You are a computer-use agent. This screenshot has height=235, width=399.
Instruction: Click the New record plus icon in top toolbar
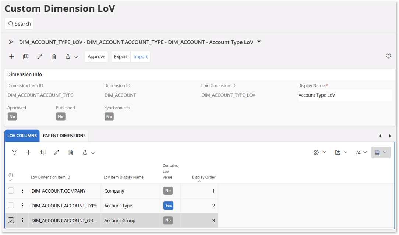point(11,56)
